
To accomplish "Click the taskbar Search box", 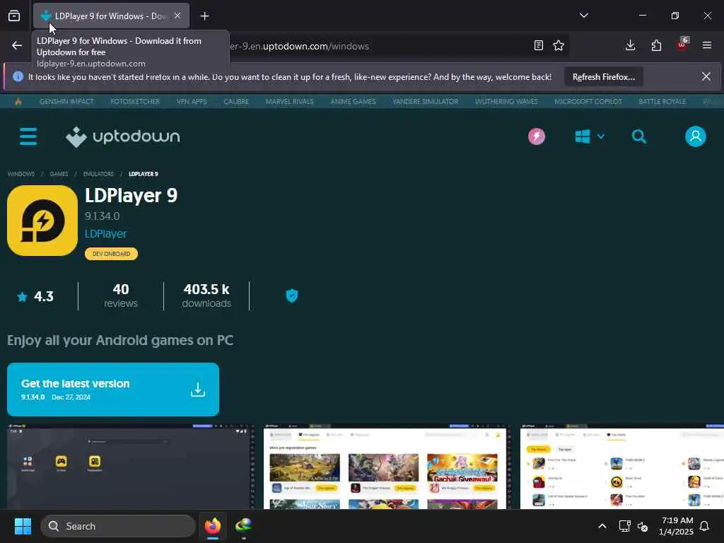I will click(x=119, y=526).
